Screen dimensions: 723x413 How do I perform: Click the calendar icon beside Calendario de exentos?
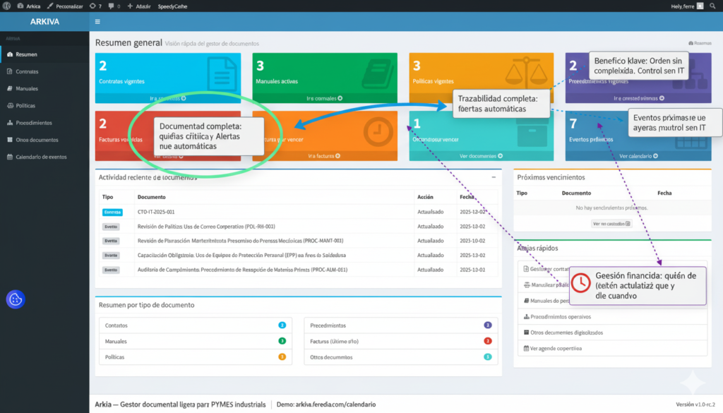(10, 157)
